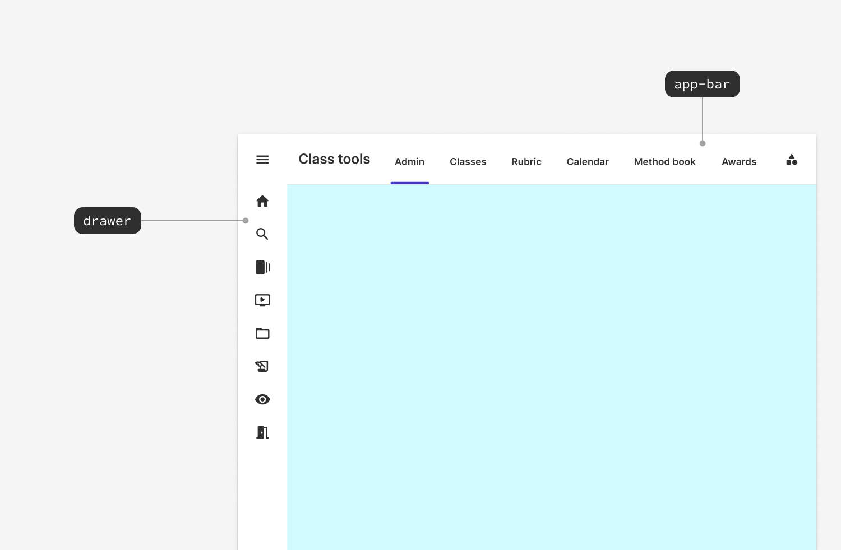Click the app-bar annotation label
This screenshot has height=550, width=841.
click(702, 84)
